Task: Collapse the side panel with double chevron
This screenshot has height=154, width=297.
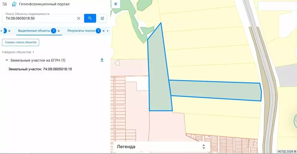Action: click(115, 4)
